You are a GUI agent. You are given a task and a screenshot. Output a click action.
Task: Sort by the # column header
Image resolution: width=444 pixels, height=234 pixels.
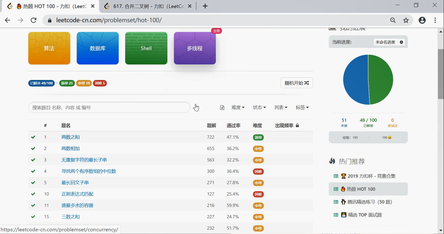pyautogui.click(x=45, y=125)
